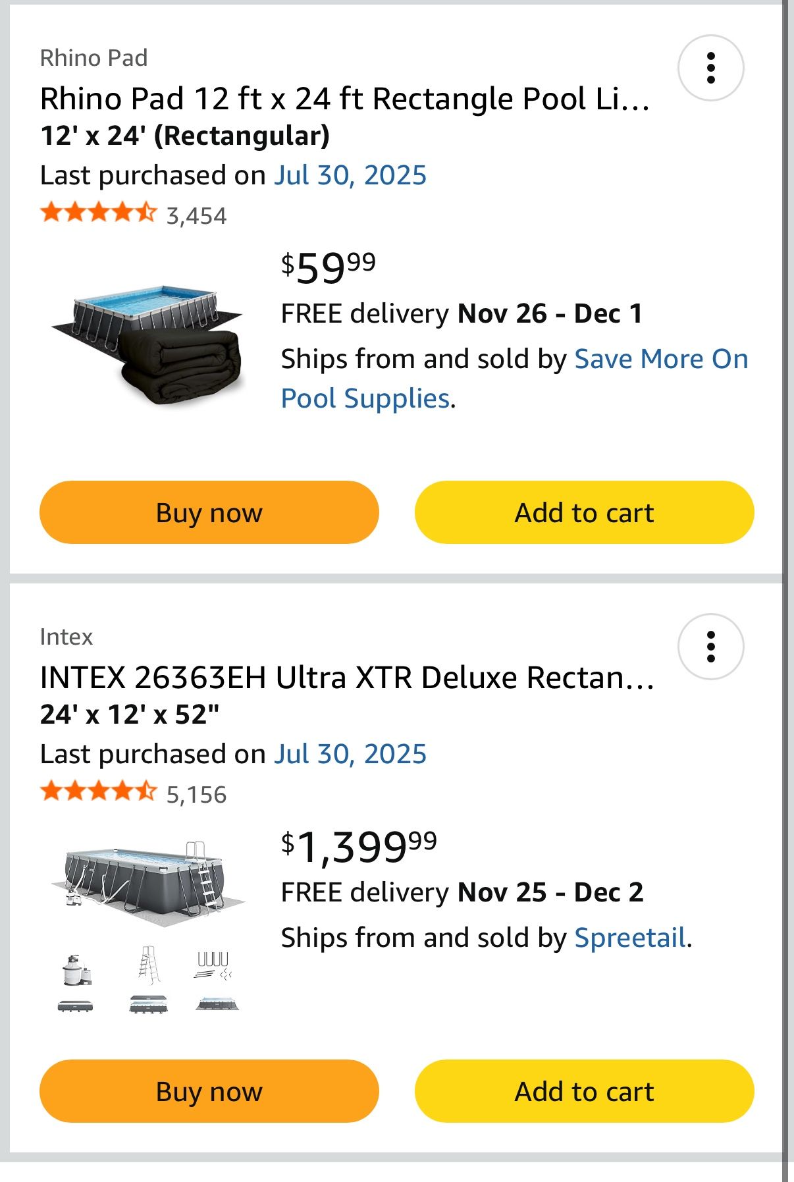The width and height of the screenshot is (794, 1182).
Task: Buy Rhino Pad now
Action: [x=209, y=512]
